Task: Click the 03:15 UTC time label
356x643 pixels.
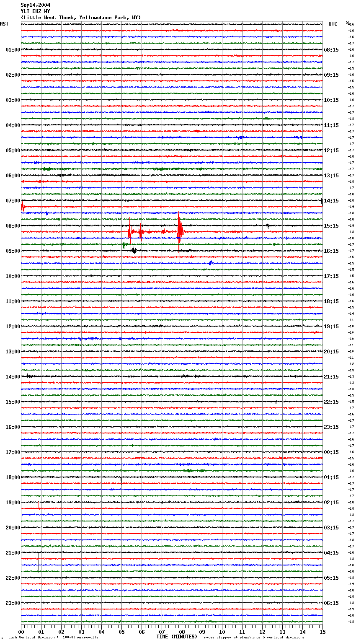Action: click(331, 528)
